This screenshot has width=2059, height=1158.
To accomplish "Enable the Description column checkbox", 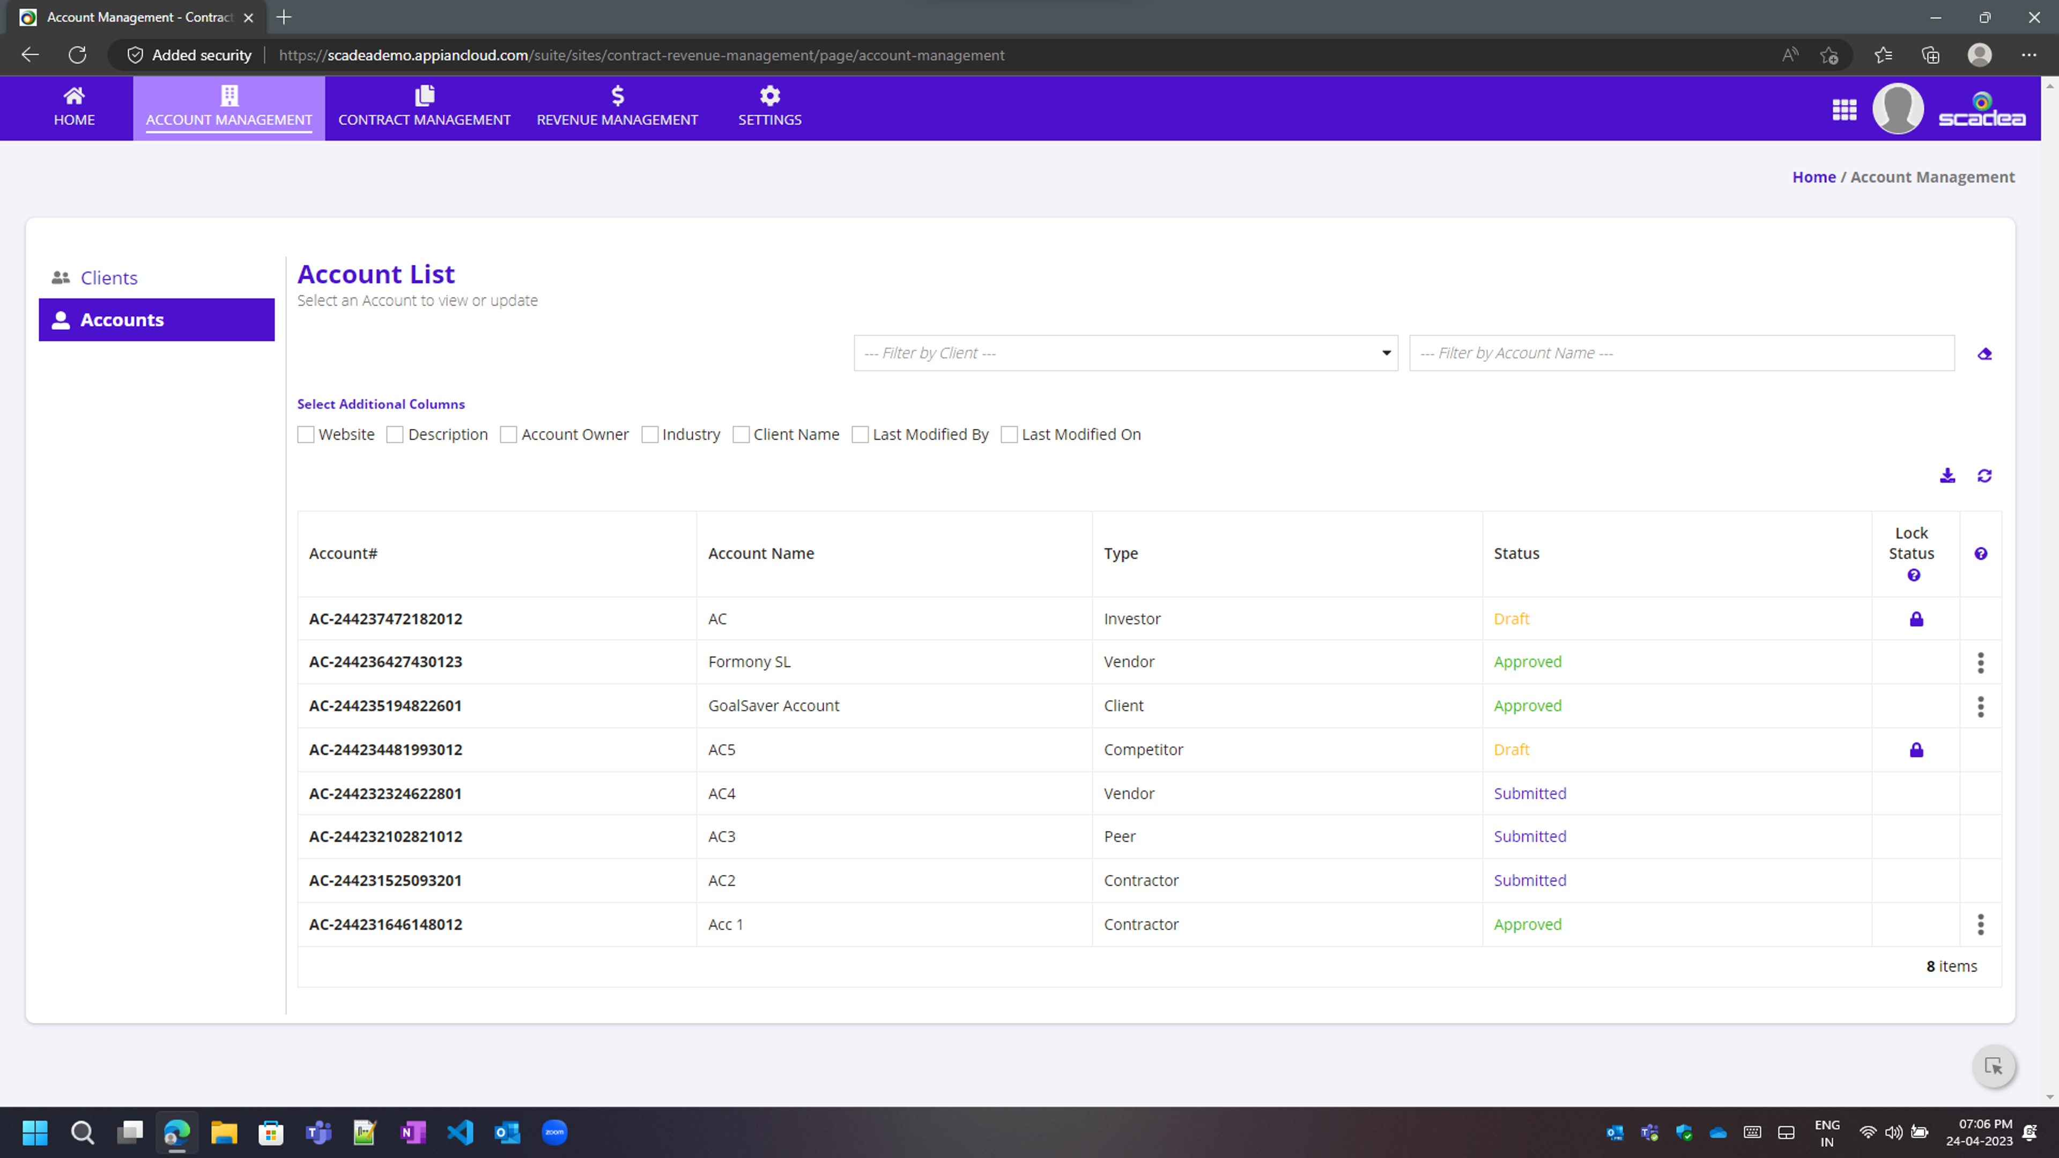I will tap(395, 435).
